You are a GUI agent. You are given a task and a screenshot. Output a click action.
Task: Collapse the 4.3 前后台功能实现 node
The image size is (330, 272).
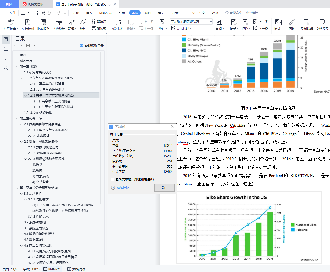pyautogui.click(x=21, y=246)
